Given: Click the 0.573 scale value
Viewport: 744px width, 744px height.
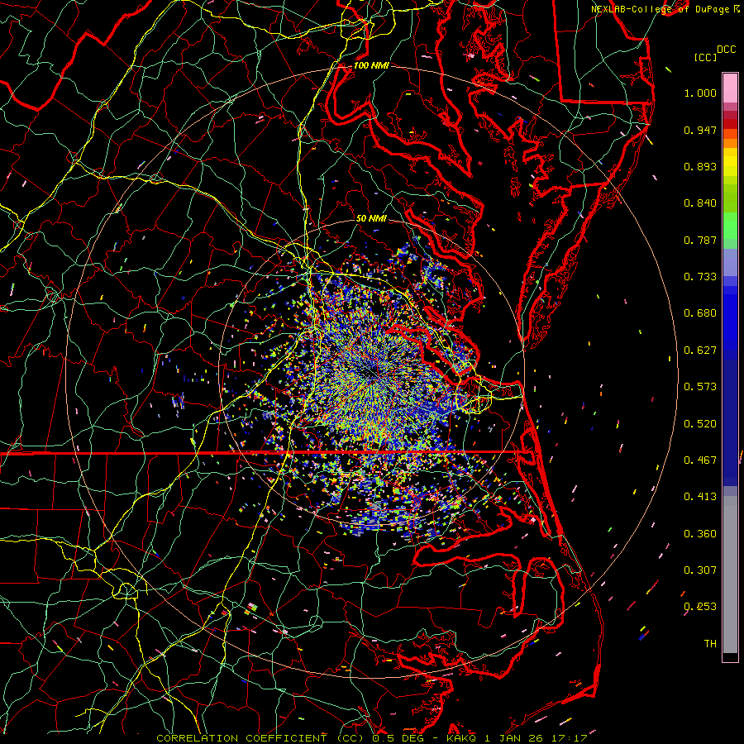Looking at the screenshot, I should [x=700, y=387].
